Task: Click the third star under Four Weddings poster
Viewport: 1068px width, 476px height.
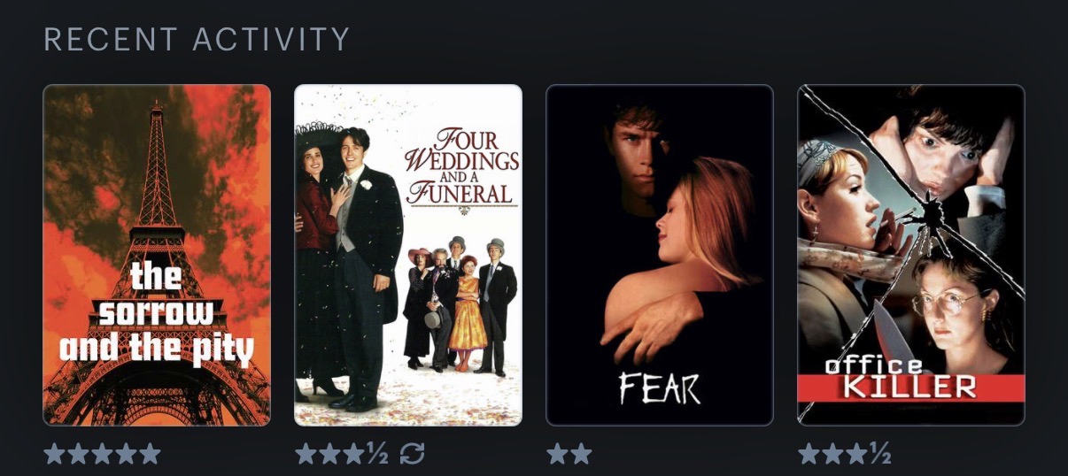Action: point(353,455)
